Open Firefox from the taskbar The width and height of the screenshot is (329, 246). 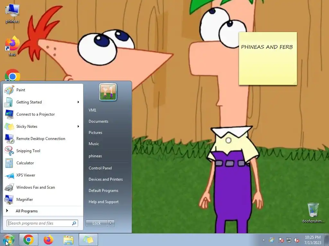pyautogui.click(x=49, y=240)
